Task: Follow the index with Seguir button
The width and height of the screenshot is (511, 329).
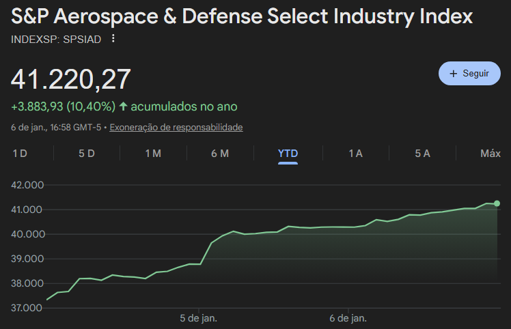Action: (x=469, y=73)
